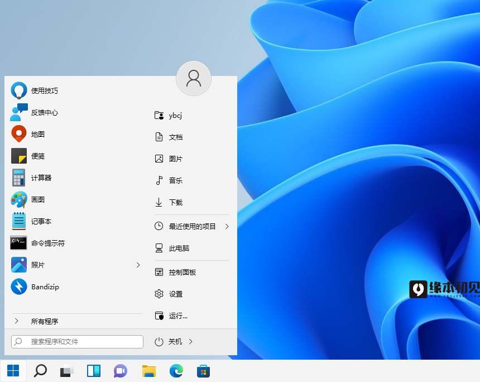Click the 命令提示符 program label
The height and width of the screenshot is (382, 480).
point(48,243)
